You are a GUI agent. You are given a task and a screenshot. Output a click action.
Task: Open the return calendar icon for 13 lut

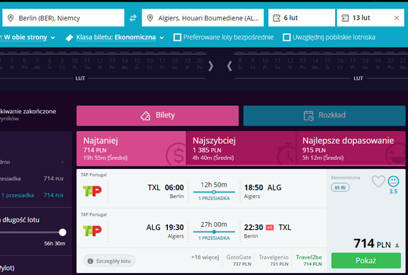[x=345, y=18]
